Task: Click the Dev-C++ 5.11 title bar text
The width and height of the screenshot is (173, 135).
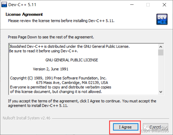Action: coord(22,5)
